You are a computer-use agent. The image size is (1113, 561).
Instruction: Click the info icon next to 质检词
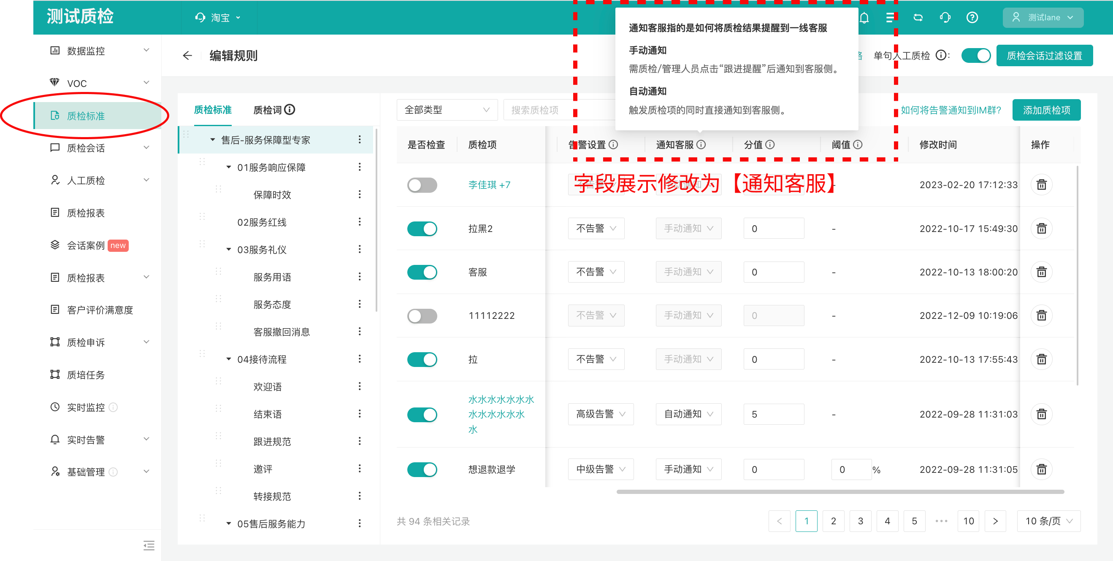click(290, 110)
